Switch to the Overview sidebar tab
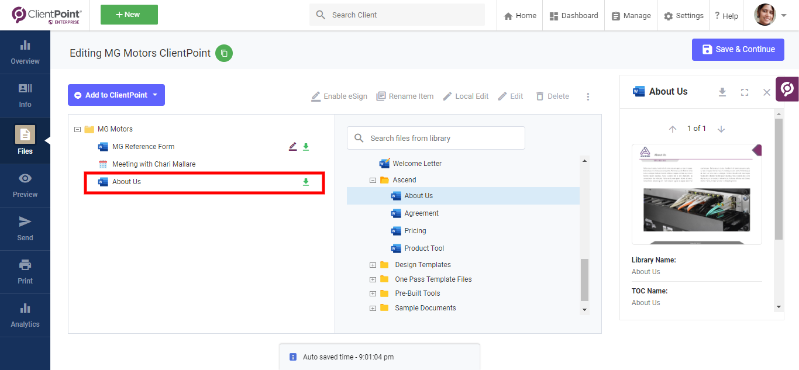 click(x=25, y=53)
